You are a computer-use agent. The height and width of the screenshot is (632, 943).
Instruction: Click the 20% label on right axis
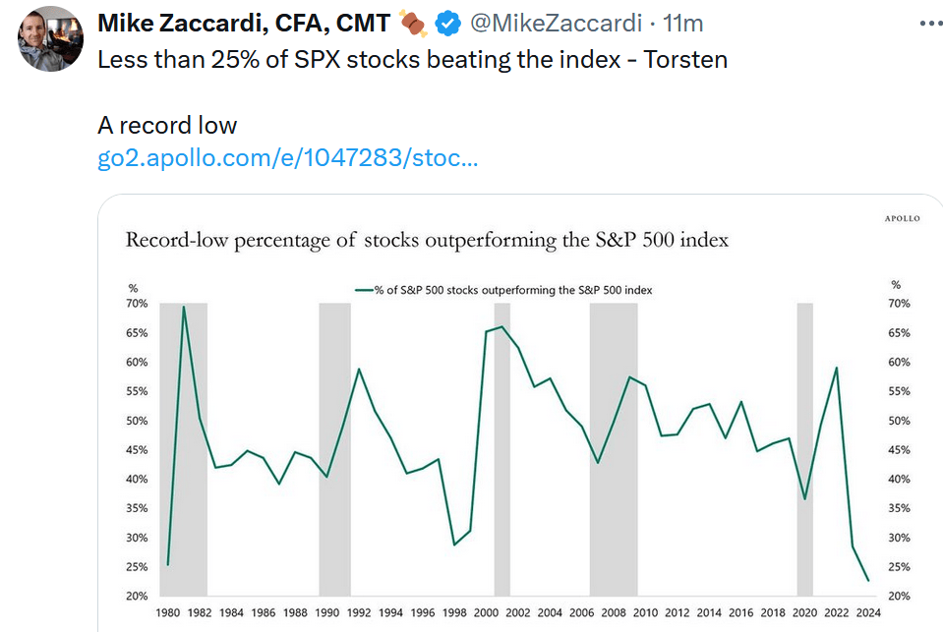pos(899,597)
